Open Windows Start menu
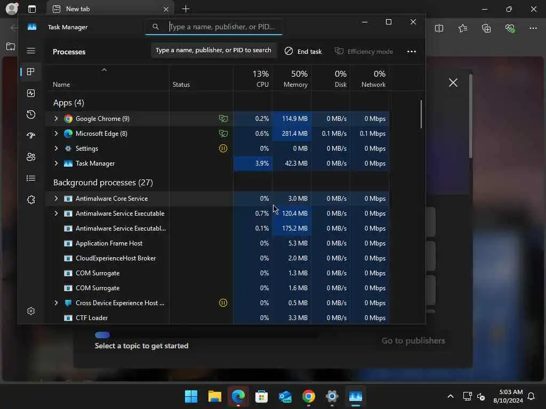This screenshot has width=546, height=409. [x=191, y=396]
